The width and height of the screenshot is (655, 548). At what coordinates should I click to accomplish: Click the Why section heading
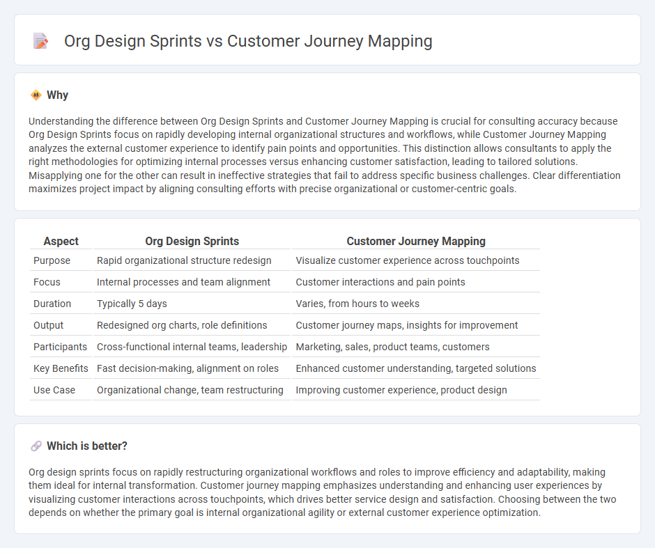pyautogui.click(x=57, y=95)
